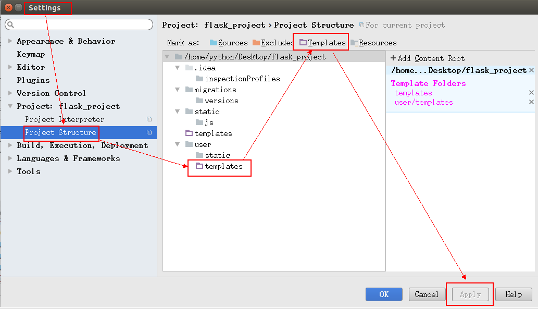Screen dimensions: 538x309
Task: Confirm settings with the OK button
Action: pyautogui.click(x=384, y=294)
